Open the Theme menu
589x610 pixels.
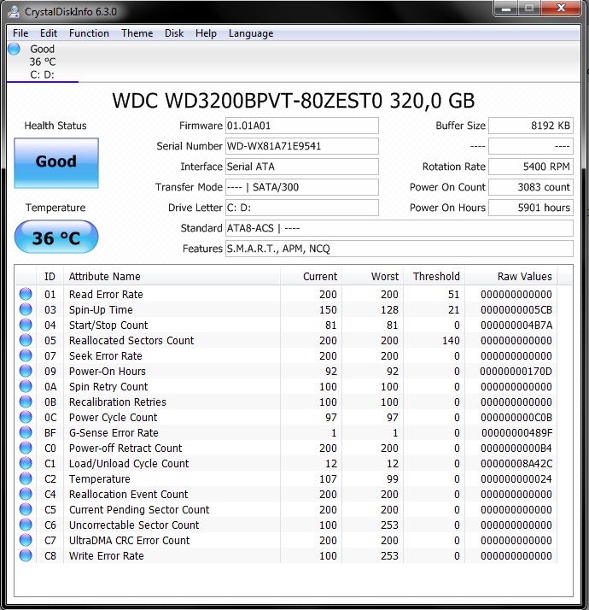click(137, 33)
